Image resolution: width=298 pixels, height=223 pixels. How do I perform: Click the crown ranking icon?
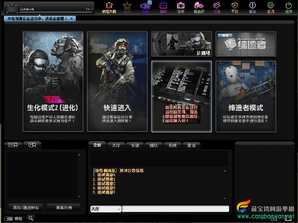[127, 7]
